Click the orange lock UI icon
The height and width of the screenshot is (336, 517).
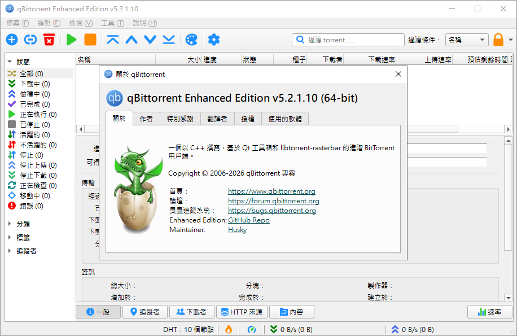[498, 40]
